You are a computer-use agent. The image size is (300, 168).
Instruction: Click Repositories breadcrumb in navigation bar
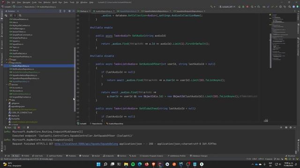tap(30, 7)
